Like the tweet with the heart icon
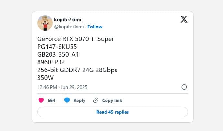The height and width of the screenshot is (131, 223). pos(41,100)
